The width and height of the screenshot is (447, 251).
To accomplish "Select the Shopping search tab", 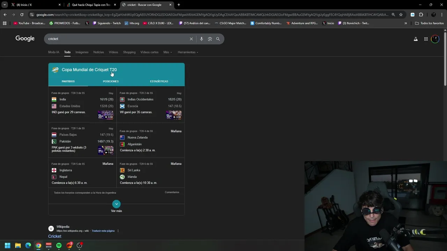I will (x=129, y=52).
